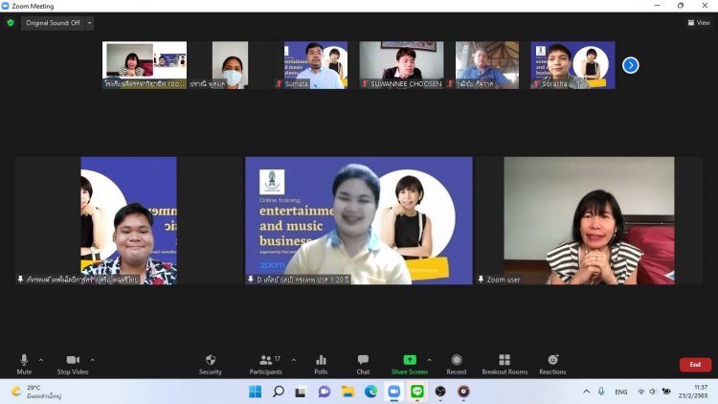Image resolution: width=718 pixels, height=404 pixels.
Task: Expand Share Screen options arrow
Action: pyautogui.click(x=429, y=360)
